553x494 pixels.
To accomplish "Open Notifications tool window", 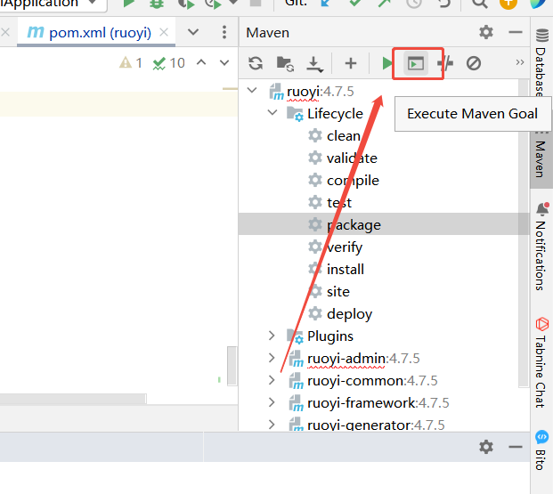I will click(x=541, y=247).
